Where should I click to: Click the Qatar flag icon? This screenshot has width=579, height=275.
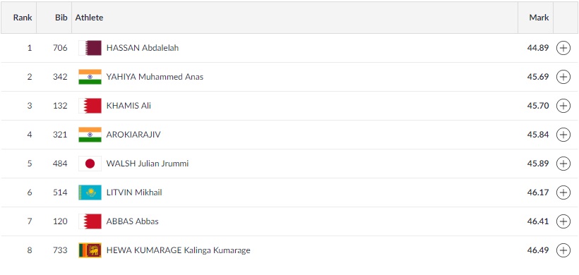coord(90,48)
